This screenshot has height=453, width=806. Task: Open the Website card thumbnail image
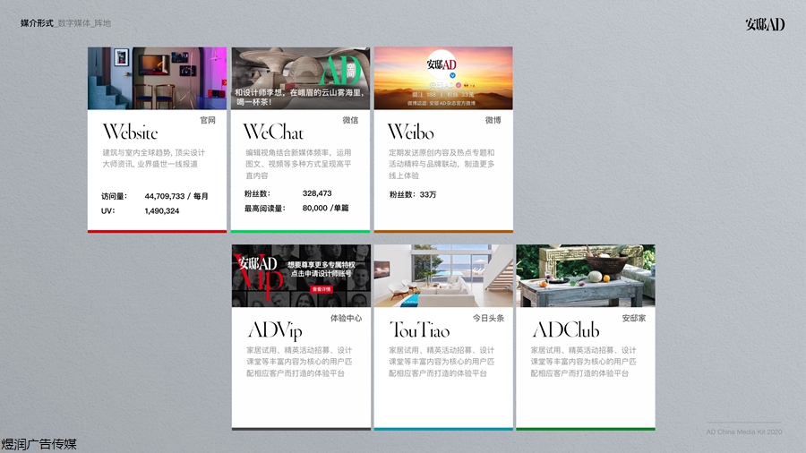click(x=158, y=78)
